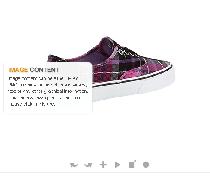Image resolution: width=210 pixels, height=183 pixels.
Task: Click the triangular logo on the shoe tongue
Action: [110, 47]
